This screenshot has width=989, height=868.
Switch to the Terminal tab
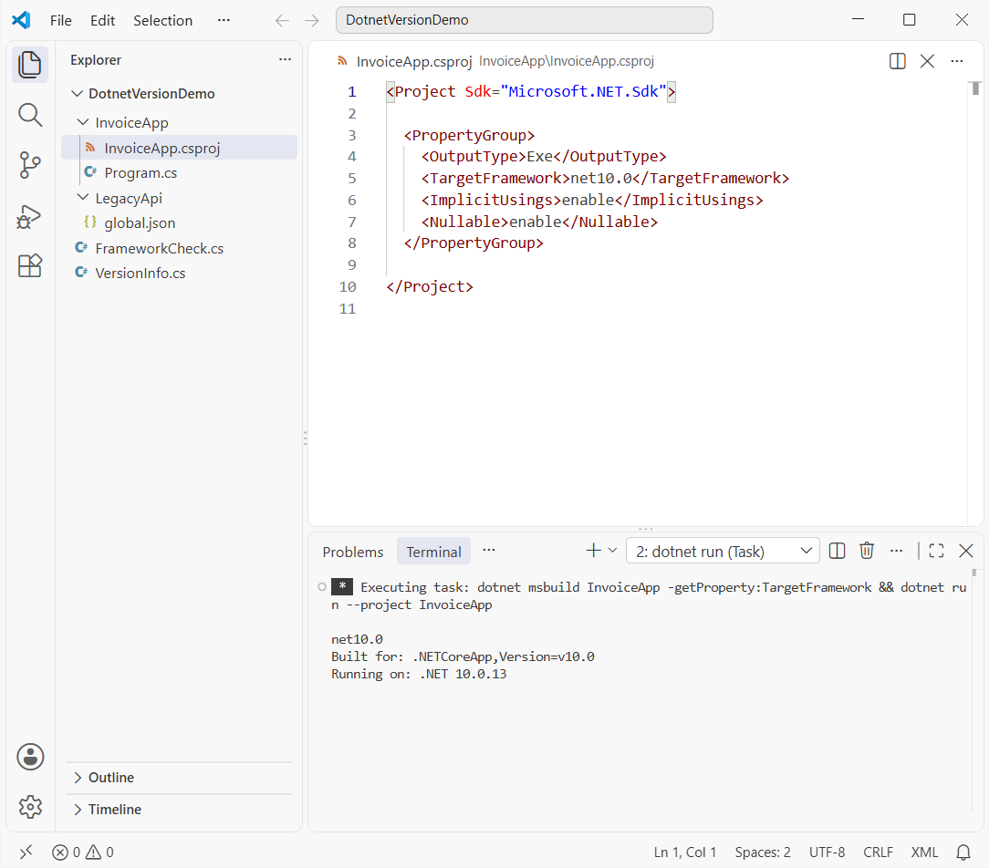pyautogui.click(x=433, y=552)
